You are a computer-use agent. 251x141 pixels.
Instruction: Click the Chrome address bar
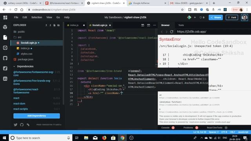[x=102, y=9]
